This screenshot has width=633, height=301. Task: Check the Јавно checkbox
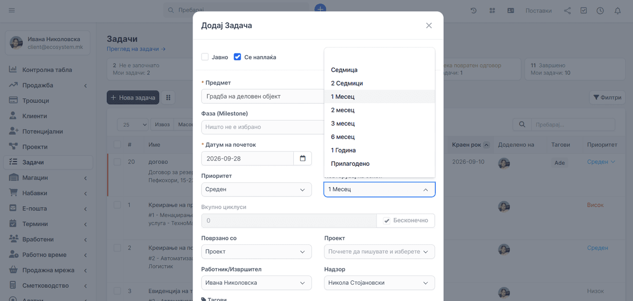point(205,57)
